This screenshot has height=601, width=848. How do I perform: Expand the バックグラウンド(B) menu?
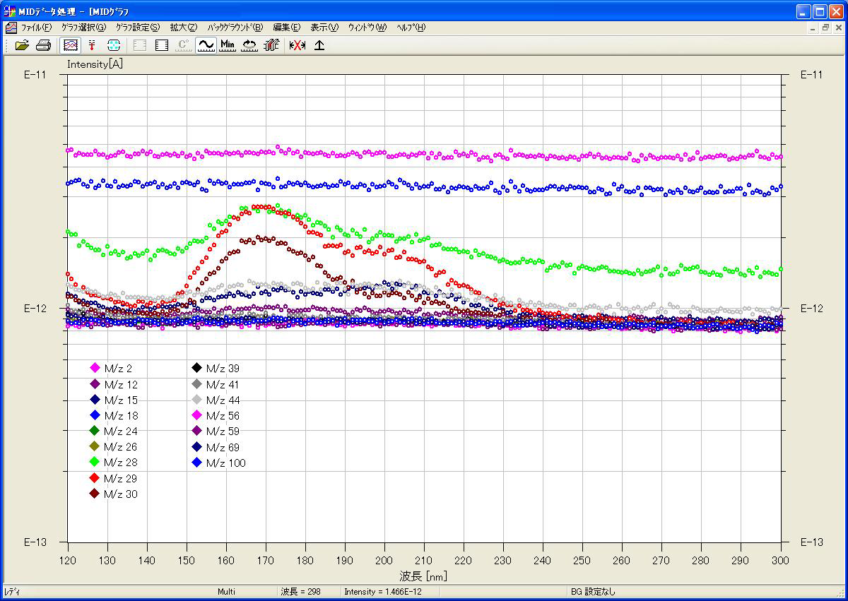point(235,28)
